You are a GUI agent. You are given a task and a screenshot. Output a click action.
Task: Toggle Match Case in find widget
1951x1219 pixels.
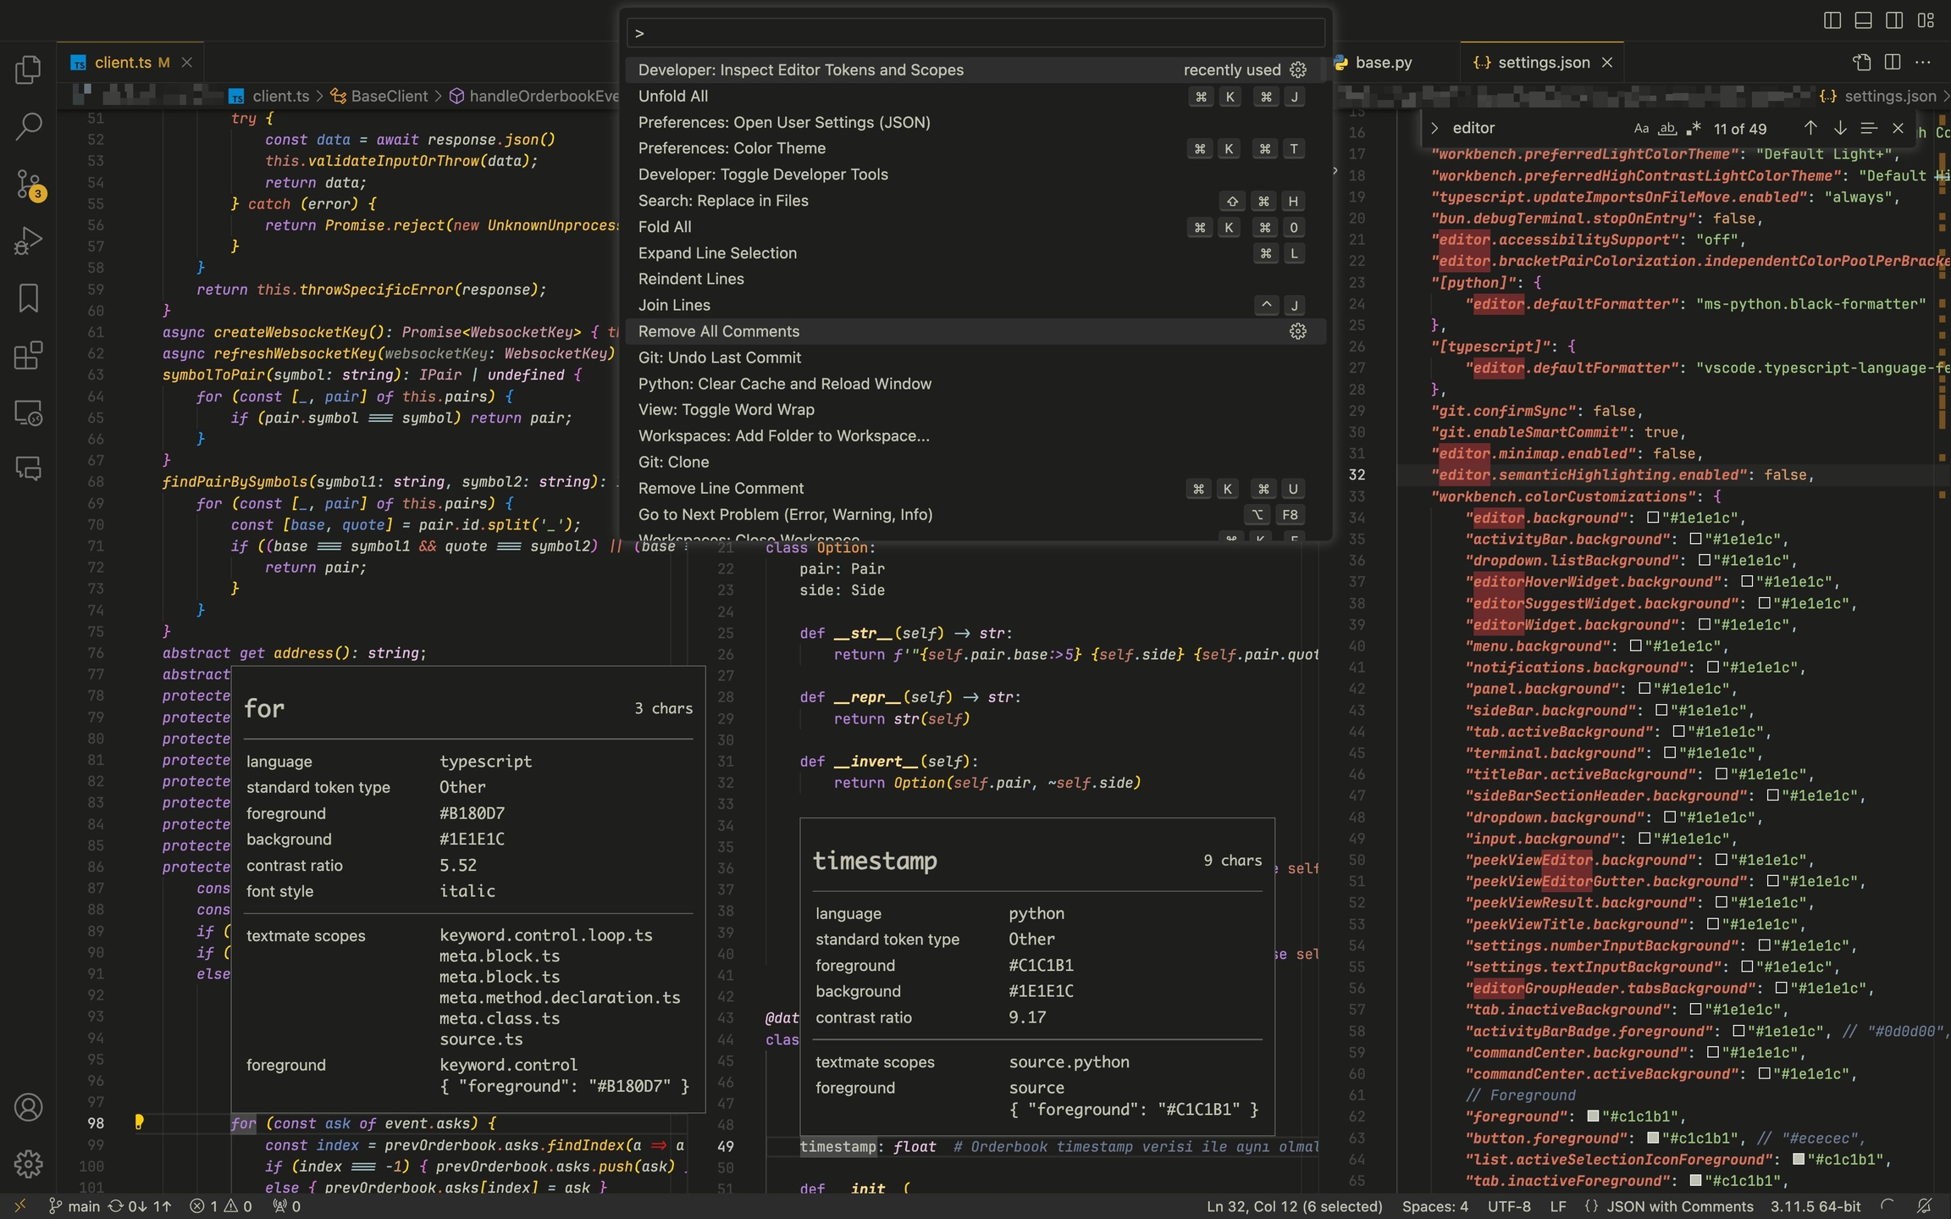[1641, 129]
